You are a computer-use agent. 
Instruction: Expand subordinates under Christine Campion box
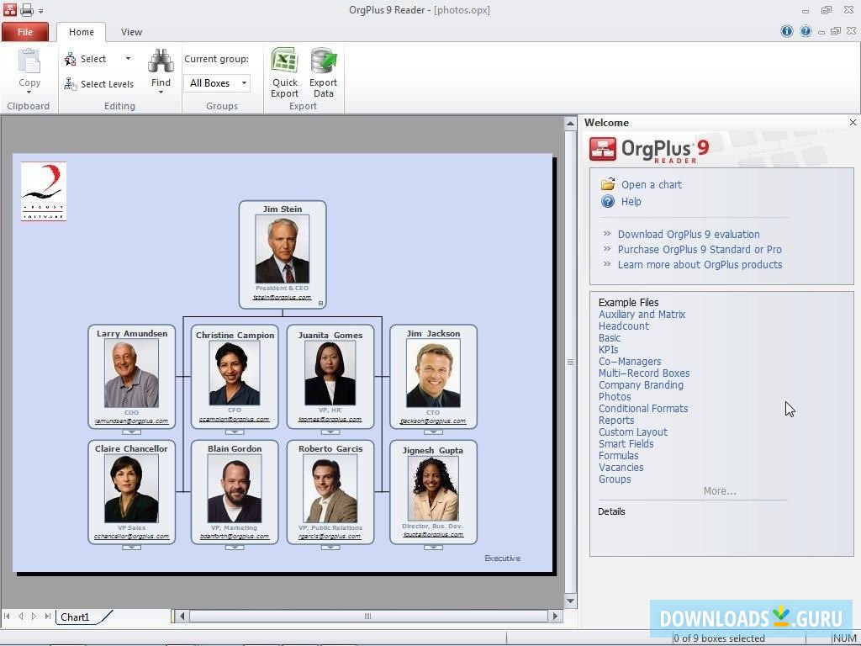235,432
